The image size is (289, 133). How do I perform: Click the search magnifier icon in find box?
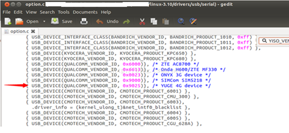[264, 41]
